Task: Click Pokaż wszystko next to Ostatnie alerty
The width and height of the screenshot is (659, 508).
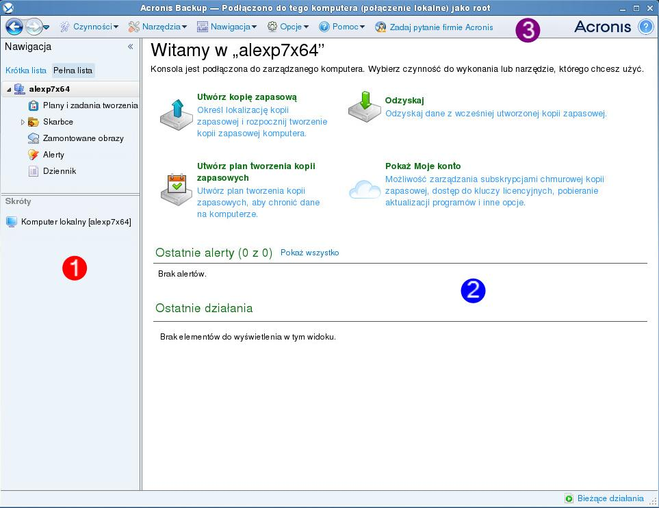Action: coord(310,253)
